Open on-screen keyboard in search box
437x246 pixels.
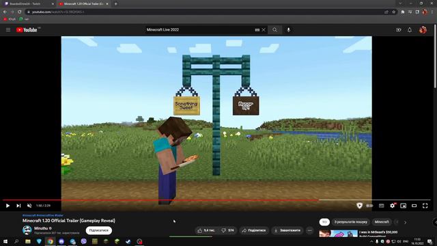click(x=257, y=30)
